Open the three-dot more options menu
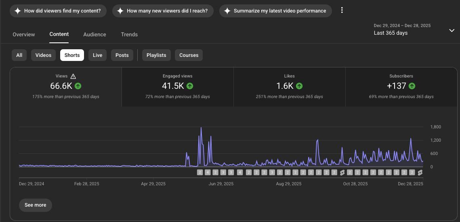This screenshot has width=460, height=222. coord(342,10)
